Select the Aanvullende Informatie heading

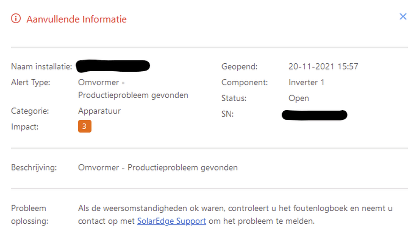tap(76, 19)
